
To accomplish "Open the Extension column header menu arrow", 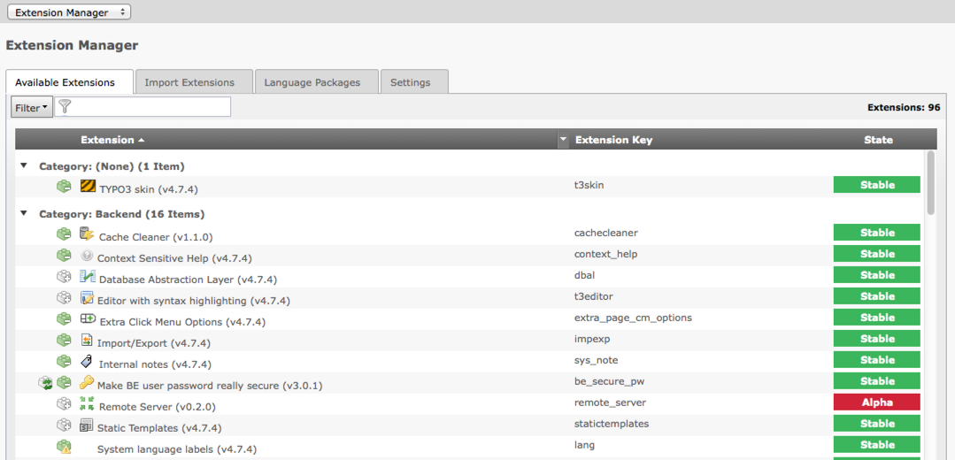I will coord(563,140).
